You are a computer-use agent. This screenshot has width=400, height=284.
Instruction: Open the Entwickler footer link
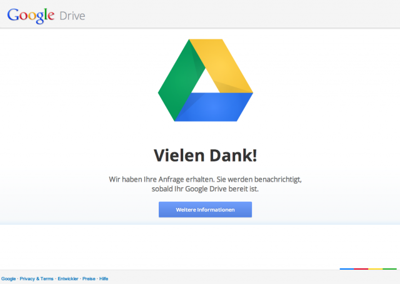tap(68, 278)
